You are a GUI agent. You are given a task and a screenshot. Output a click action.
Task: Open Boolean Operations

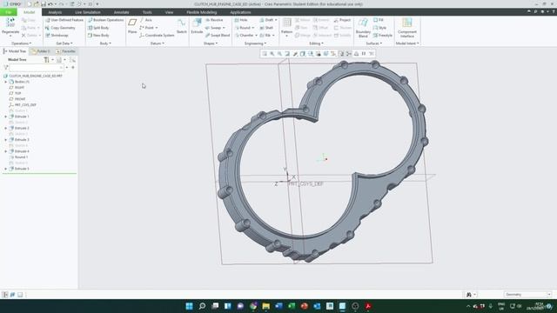pyautogui.click(x=105, y=20)
